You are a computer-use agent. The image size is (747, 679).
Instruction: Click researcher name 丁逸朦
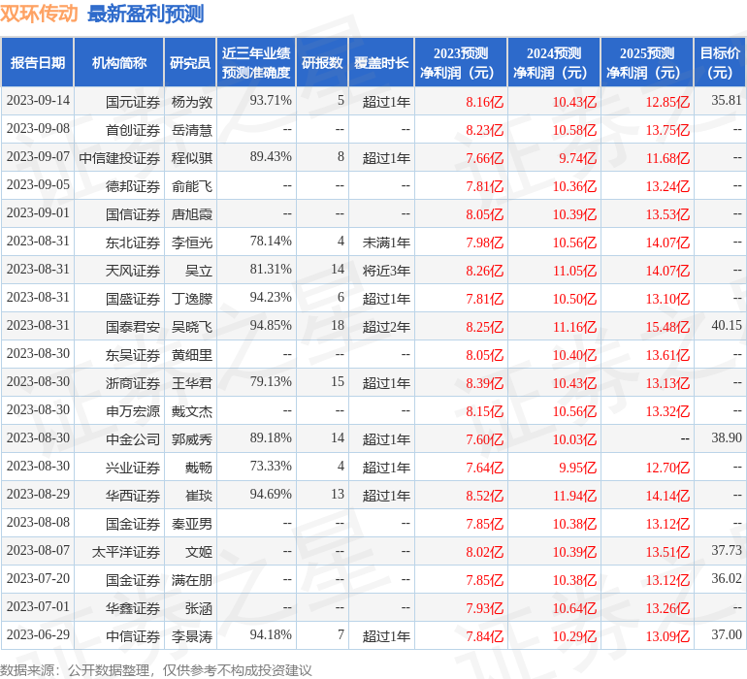[191, 299]
